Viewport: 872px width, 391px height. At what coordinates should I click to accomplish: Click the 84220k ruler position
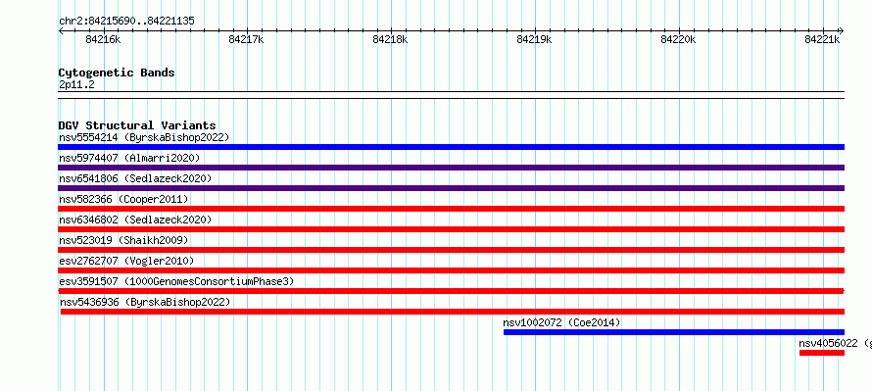point(678,39)
